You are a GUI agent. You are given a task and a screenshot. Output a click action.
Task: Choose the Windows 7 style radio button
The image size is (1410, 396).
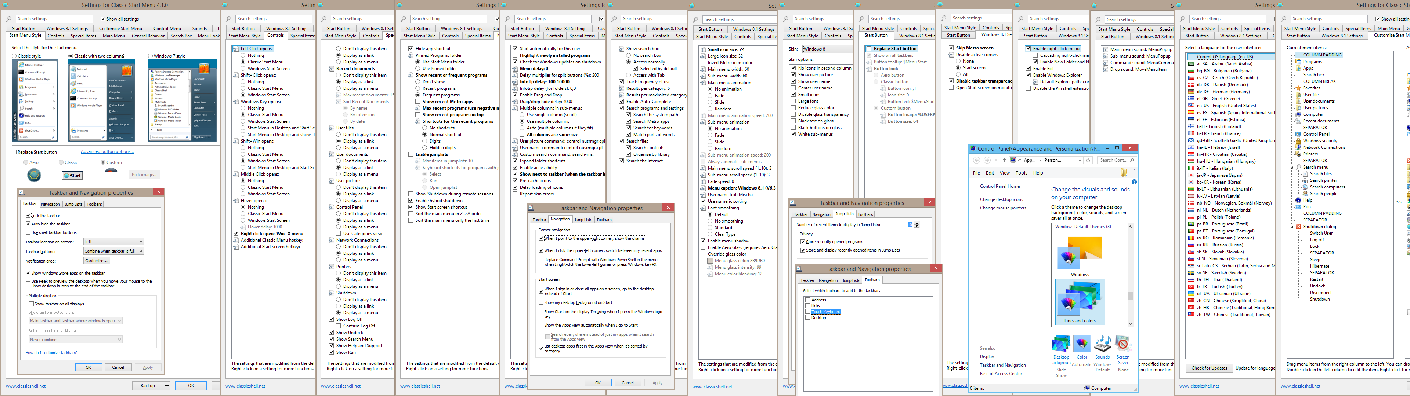151,56
